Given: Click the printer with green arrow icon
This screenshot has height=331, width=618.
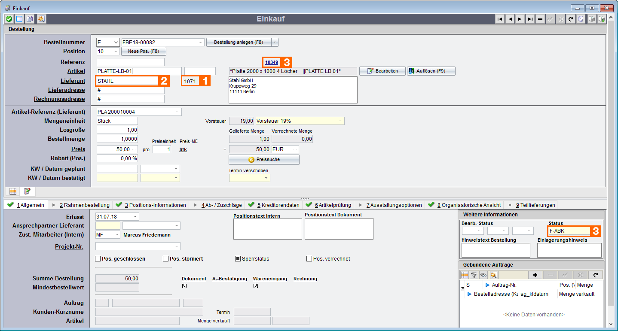Looking at the screenshot, I should 602,19.
